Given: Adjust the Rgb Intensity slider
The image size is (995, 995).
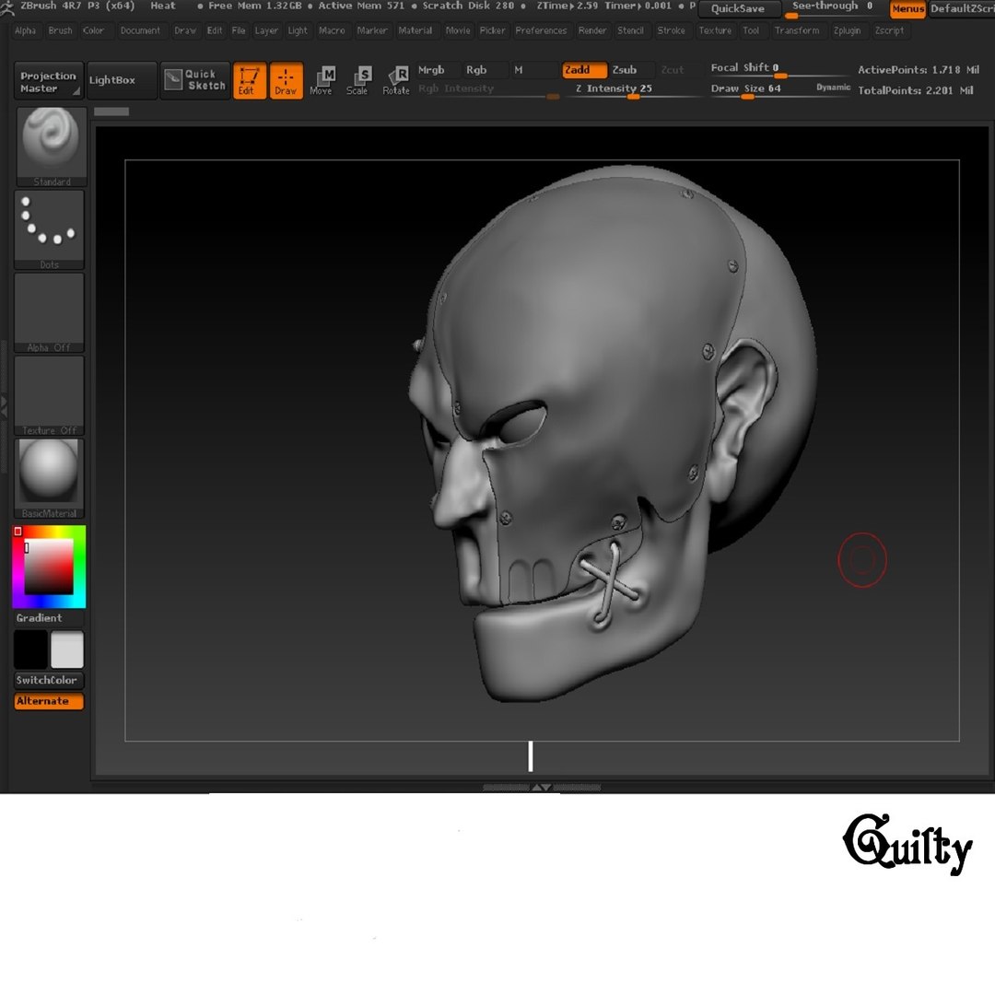Looking at the screenshot, I should [x=487, y=89].
